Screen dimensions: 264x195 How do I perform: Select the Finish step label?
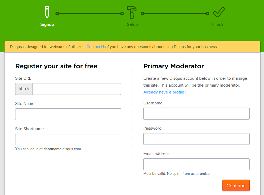coord(217,24)
